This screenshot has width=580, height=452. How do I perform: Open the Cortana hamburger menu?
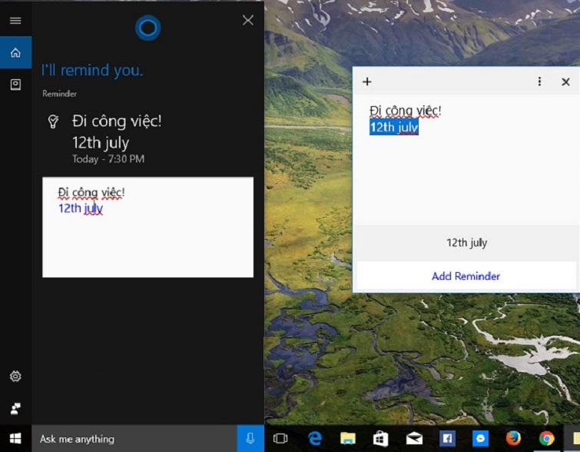15,21
